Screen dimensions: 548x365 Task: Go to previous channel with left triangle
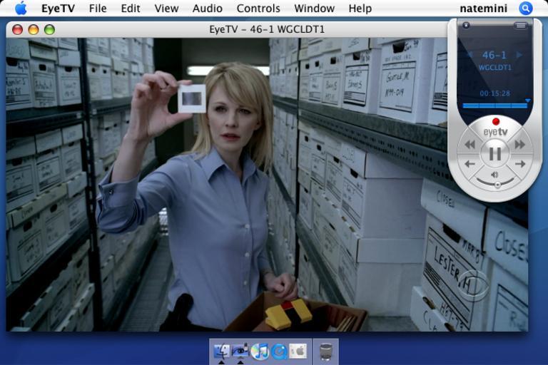(470, 55)
